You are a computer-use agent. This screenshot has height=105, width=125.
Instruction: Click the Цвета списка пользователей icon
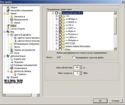15,41
